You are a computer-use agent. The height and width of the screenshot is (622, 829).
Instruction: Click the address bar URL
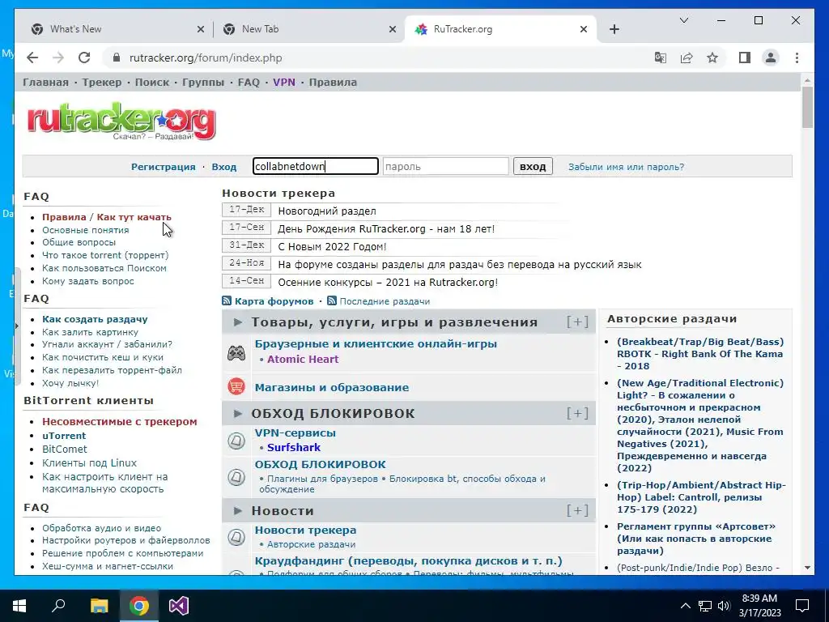206,58
